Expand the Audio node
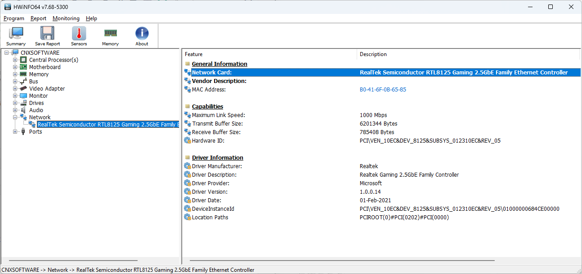The width and height of the screenshot is (582, 274). coord(15,110)
